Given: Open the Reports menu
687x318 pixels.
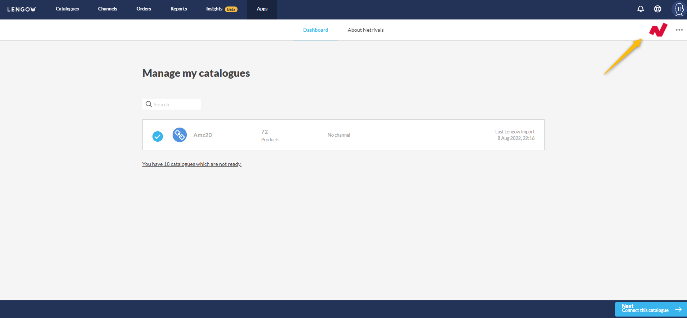Looking at the screenshot, I should coord(178,9).
